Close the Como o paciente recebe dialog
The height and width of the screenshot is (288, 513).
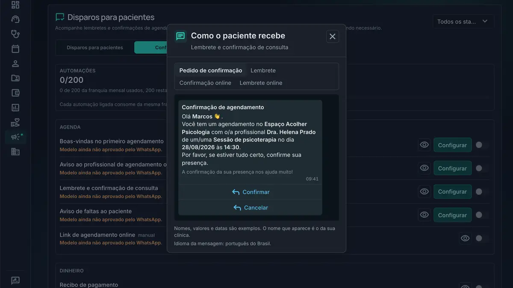[333, 36]
